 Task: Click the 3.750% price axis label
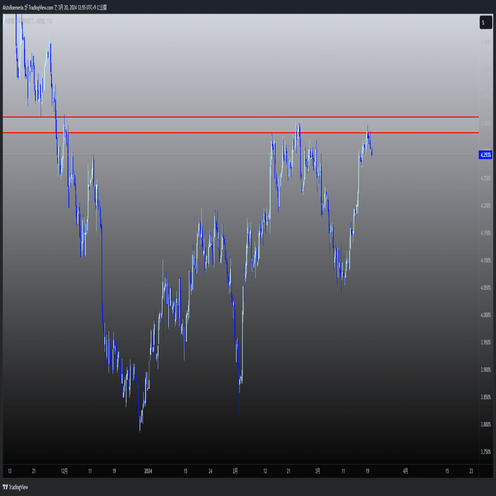pos(485,452)
